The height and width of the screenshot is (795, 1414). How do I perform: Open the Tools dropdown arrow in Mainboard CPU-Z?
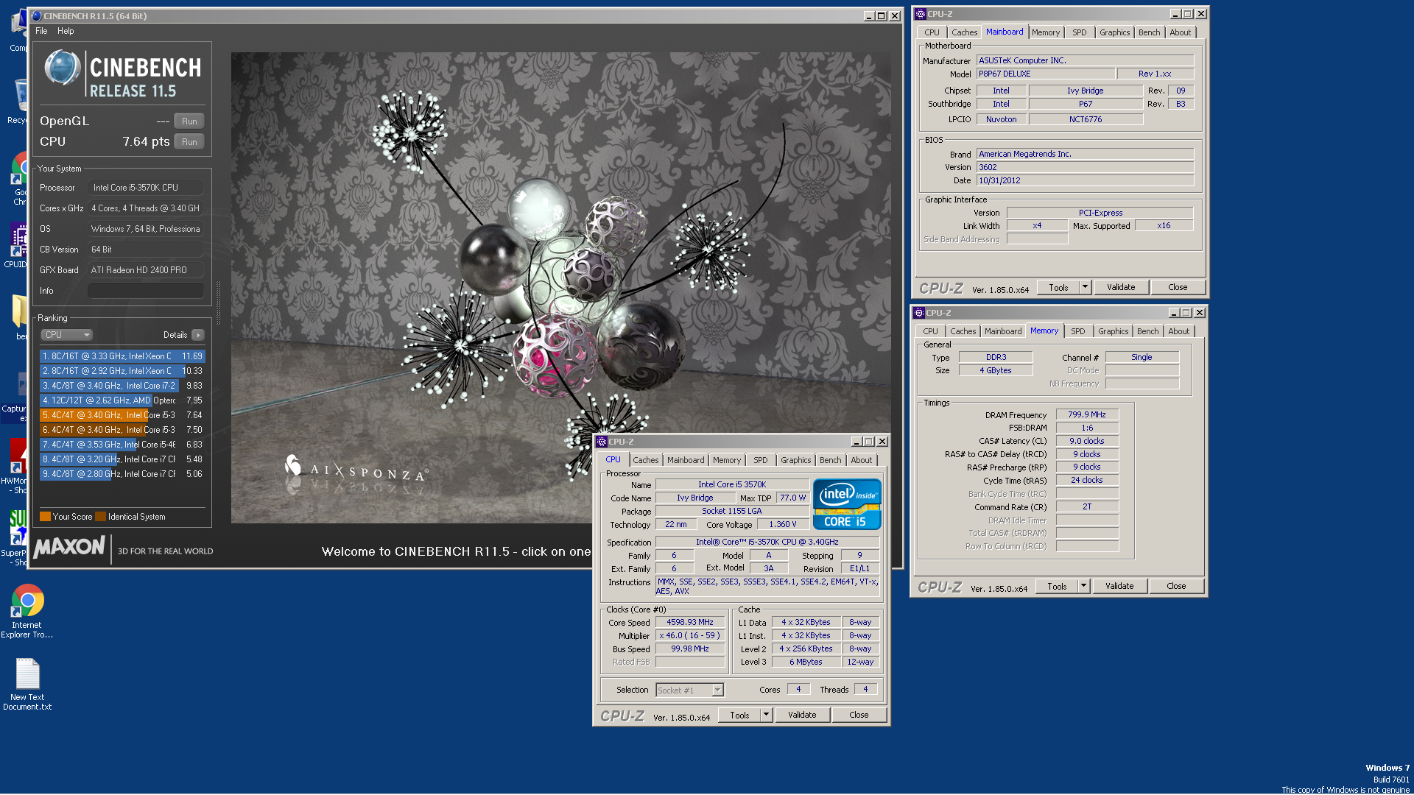[x=1085, y=287]
